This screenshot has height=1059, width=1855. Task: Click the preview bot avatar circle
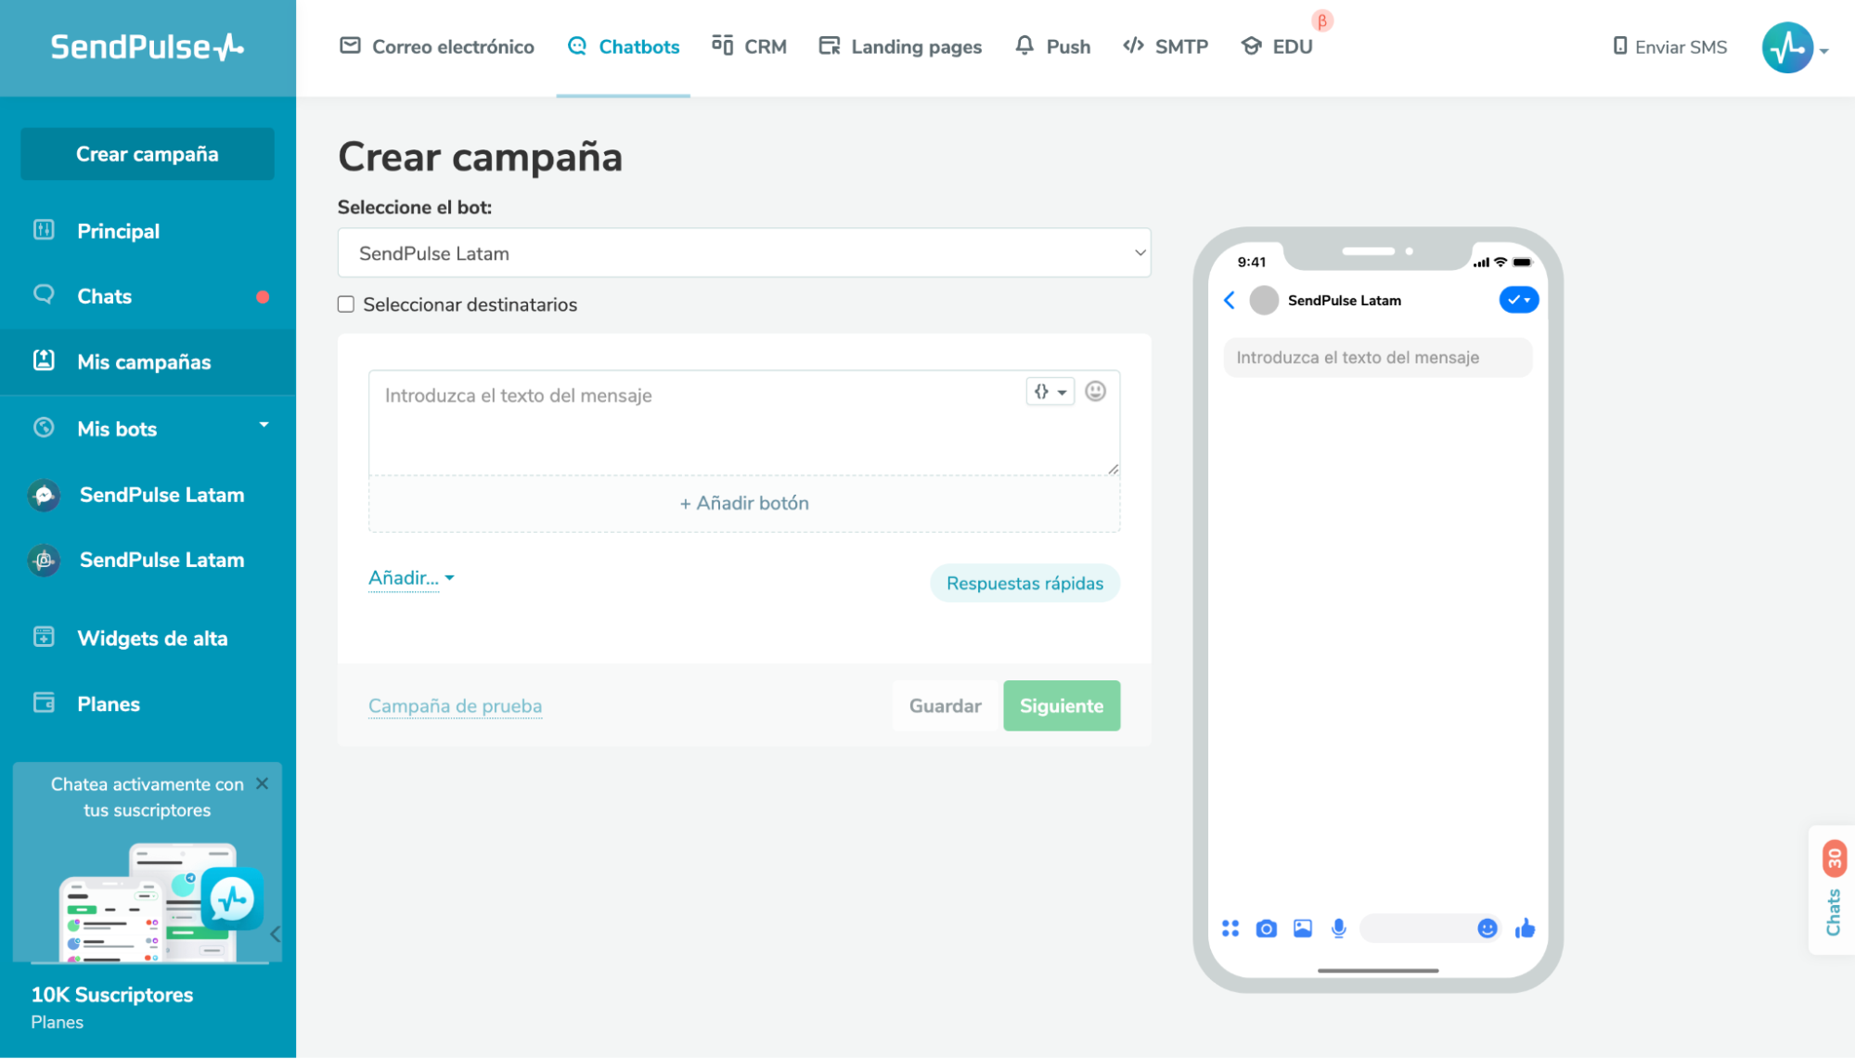point(1263,300)
